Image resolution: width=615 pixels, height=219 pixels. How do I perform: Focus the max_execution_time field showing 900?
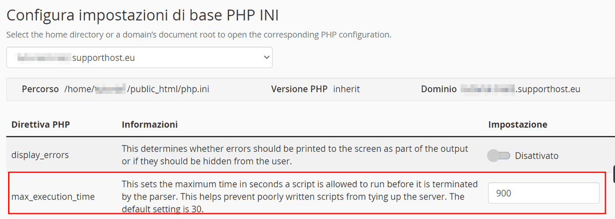coord(544,193)
